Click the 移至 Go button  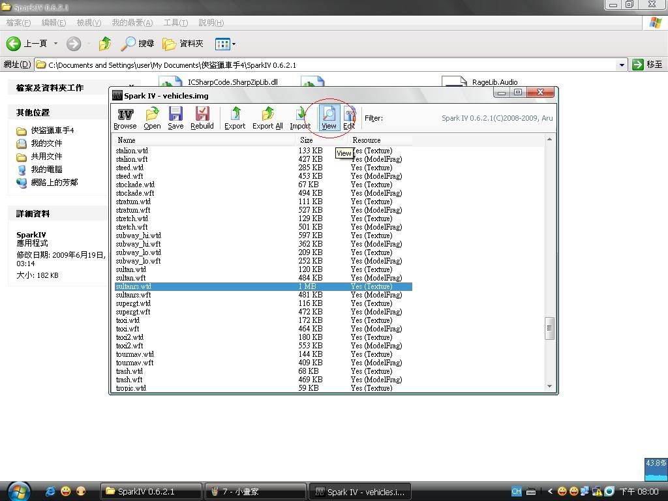click(x=648, y=65)
